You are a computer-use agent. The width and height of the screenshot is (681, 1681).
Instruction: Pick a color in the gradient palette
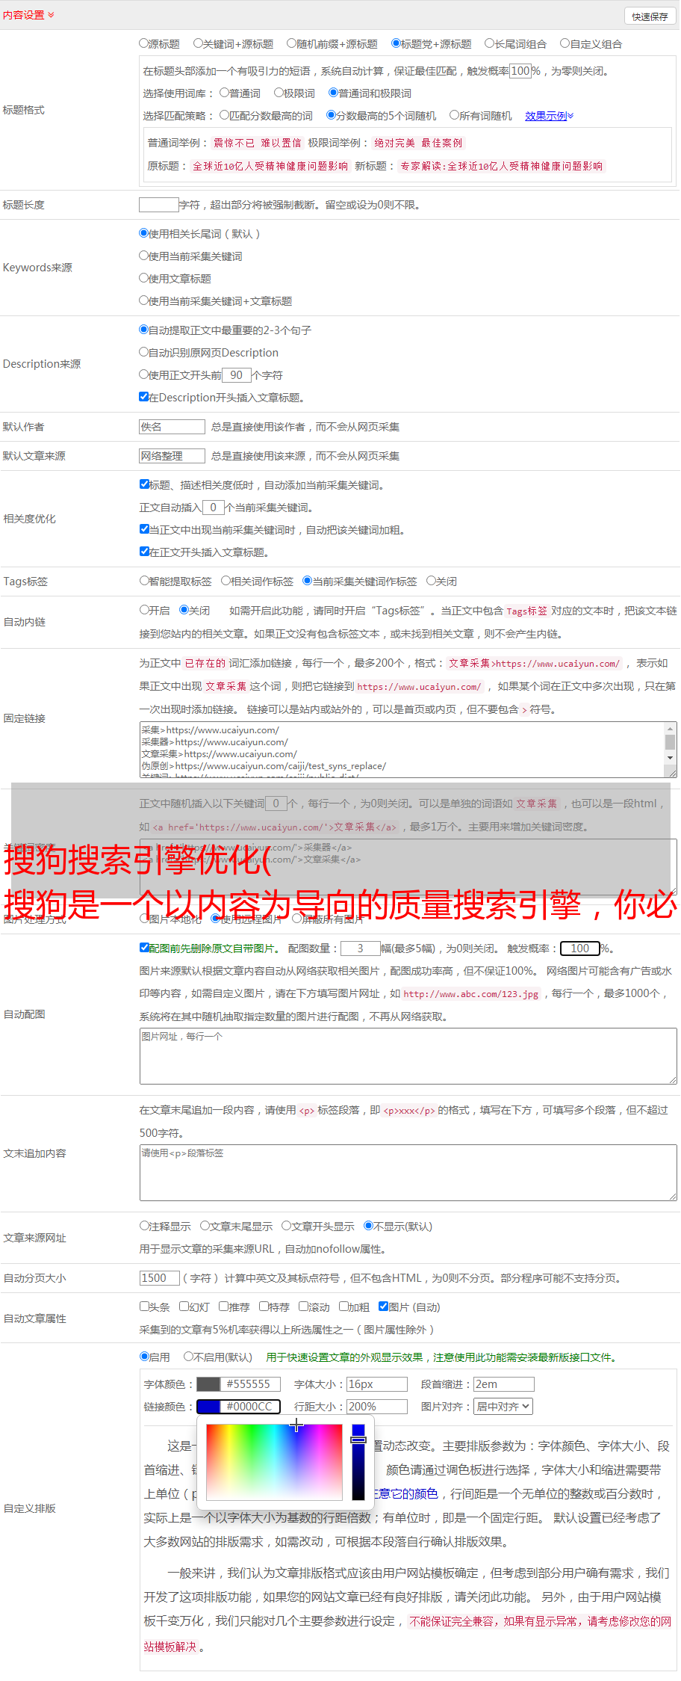tap(274, 1461)
